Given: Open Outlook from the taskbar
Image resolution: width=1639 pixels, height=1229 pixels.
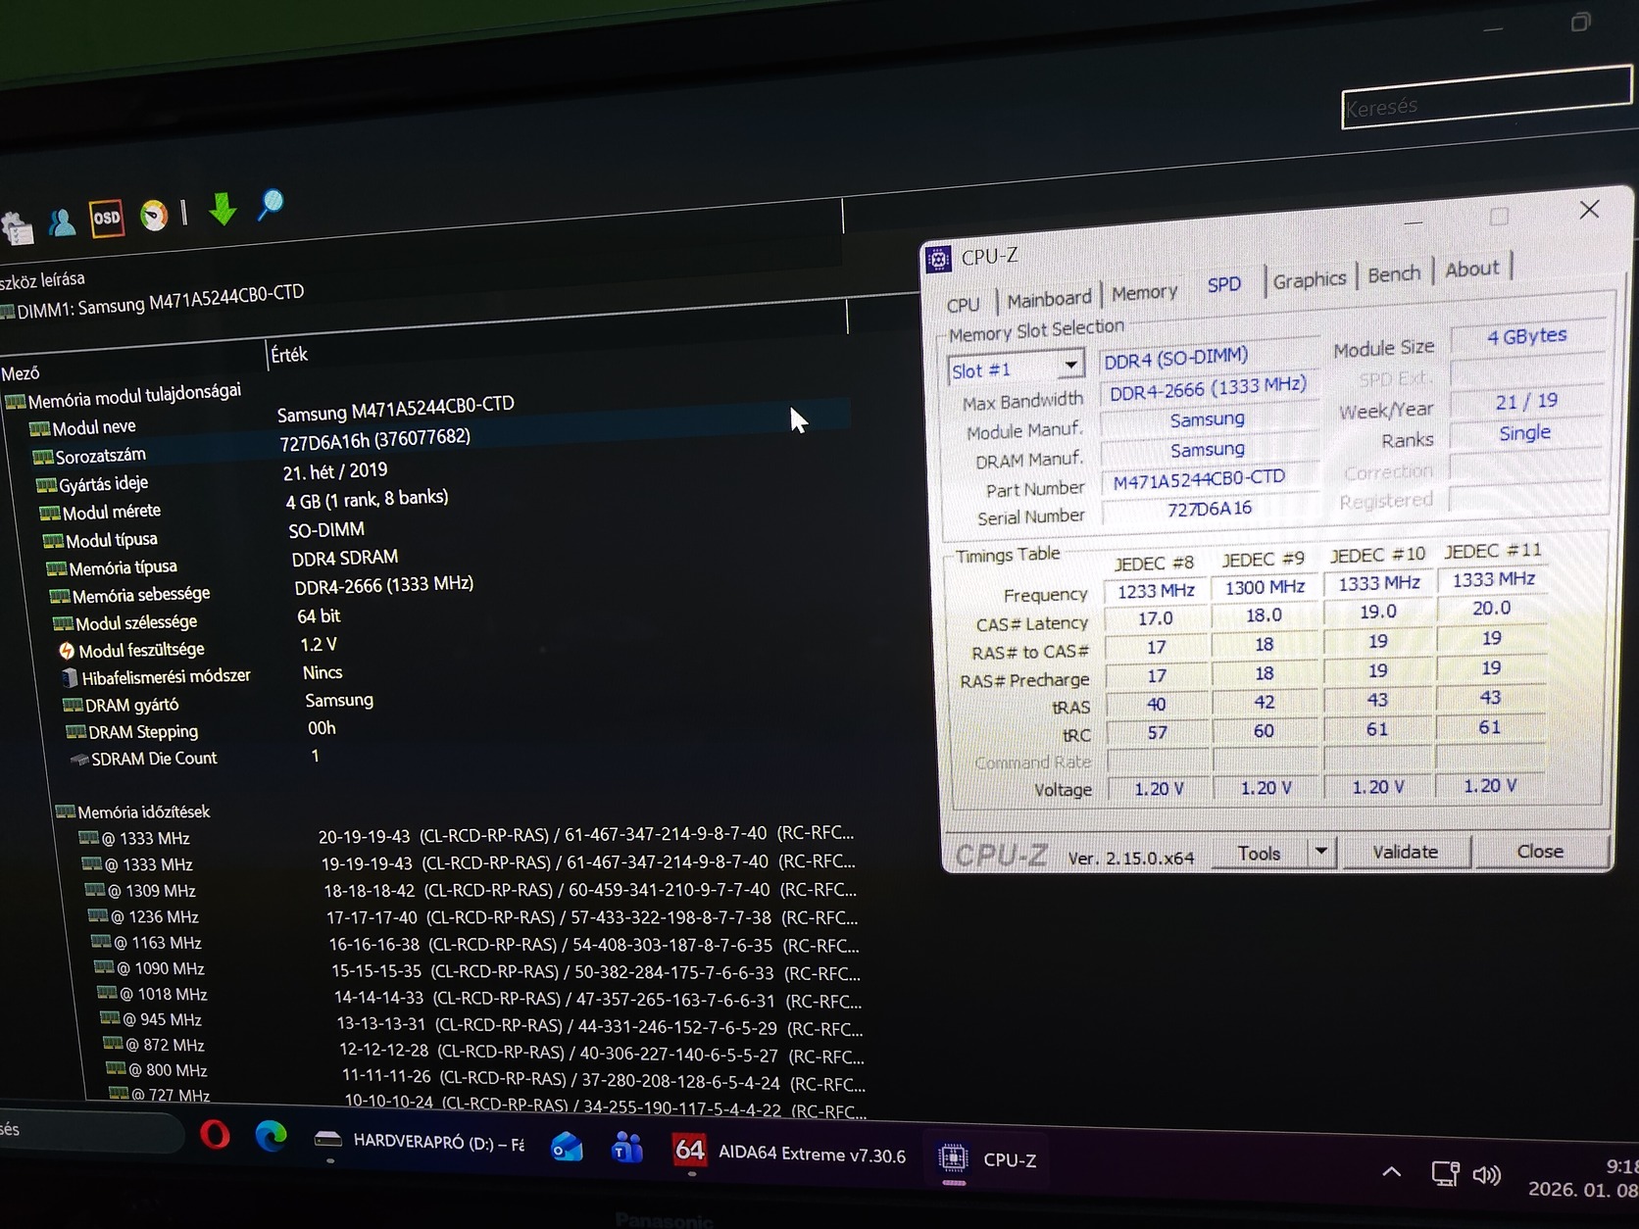Looking at the screenshot, I should pos(567,1146).
